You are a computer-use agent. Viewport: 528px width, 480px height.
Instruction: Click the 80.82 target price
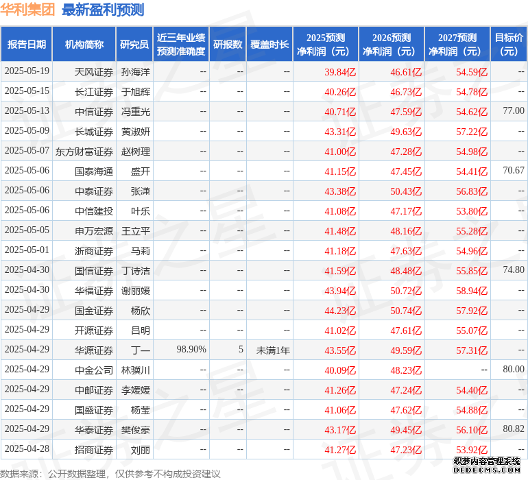coord(514,429)
